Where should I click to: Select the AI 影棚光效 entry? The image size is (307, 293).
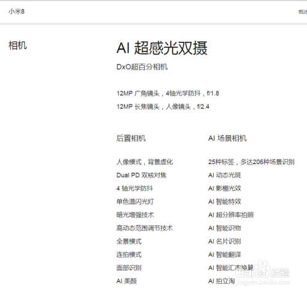pos(225,189)
